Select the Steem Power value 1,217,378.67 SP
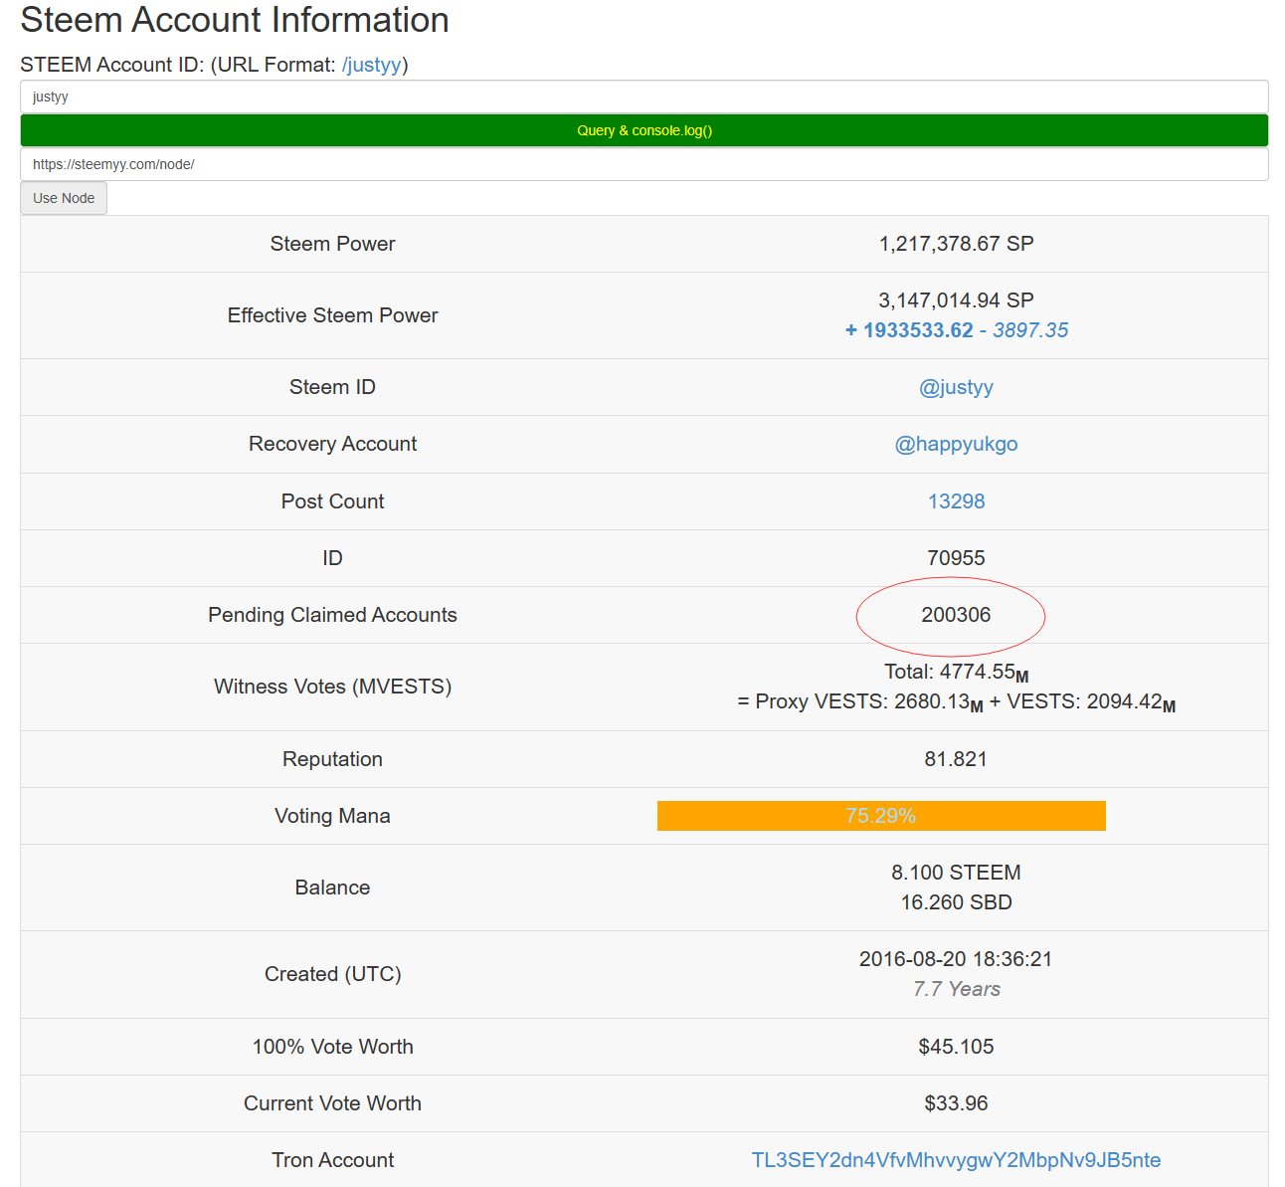The width and height of the screenshot is (1285, 1187). click(956, 244)
